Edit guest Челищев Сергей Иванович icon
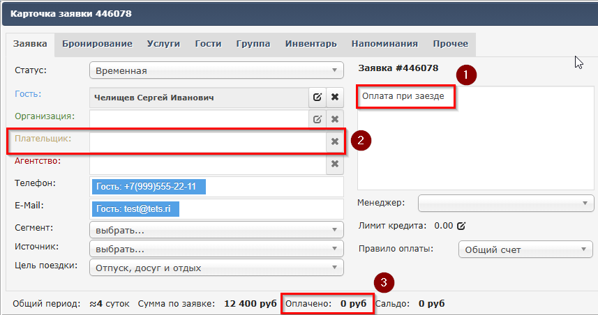This screenshot has height=315, width=598. 317,98
